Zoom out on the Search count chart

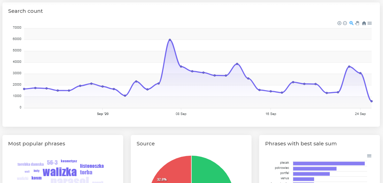pyautogui.click(x=345, y=23)
